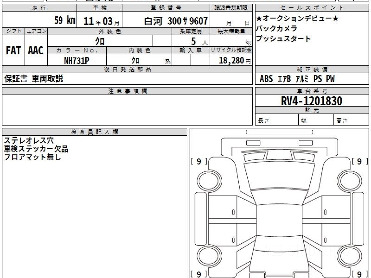The width and height of the screenshot is (371, 278).
Task: Select the registration number 白河 300サ9607
Action: click(x=176, y=21)
